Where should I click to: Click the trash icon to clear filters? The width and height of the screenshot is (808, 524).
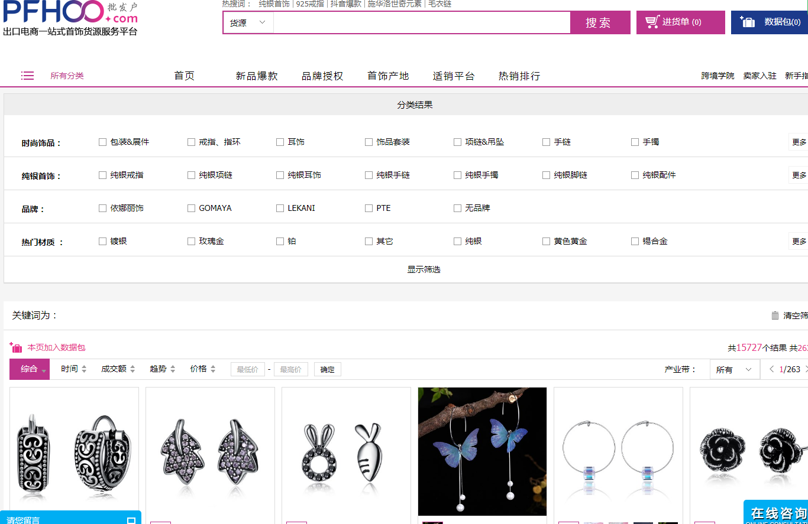pos(775,315)
